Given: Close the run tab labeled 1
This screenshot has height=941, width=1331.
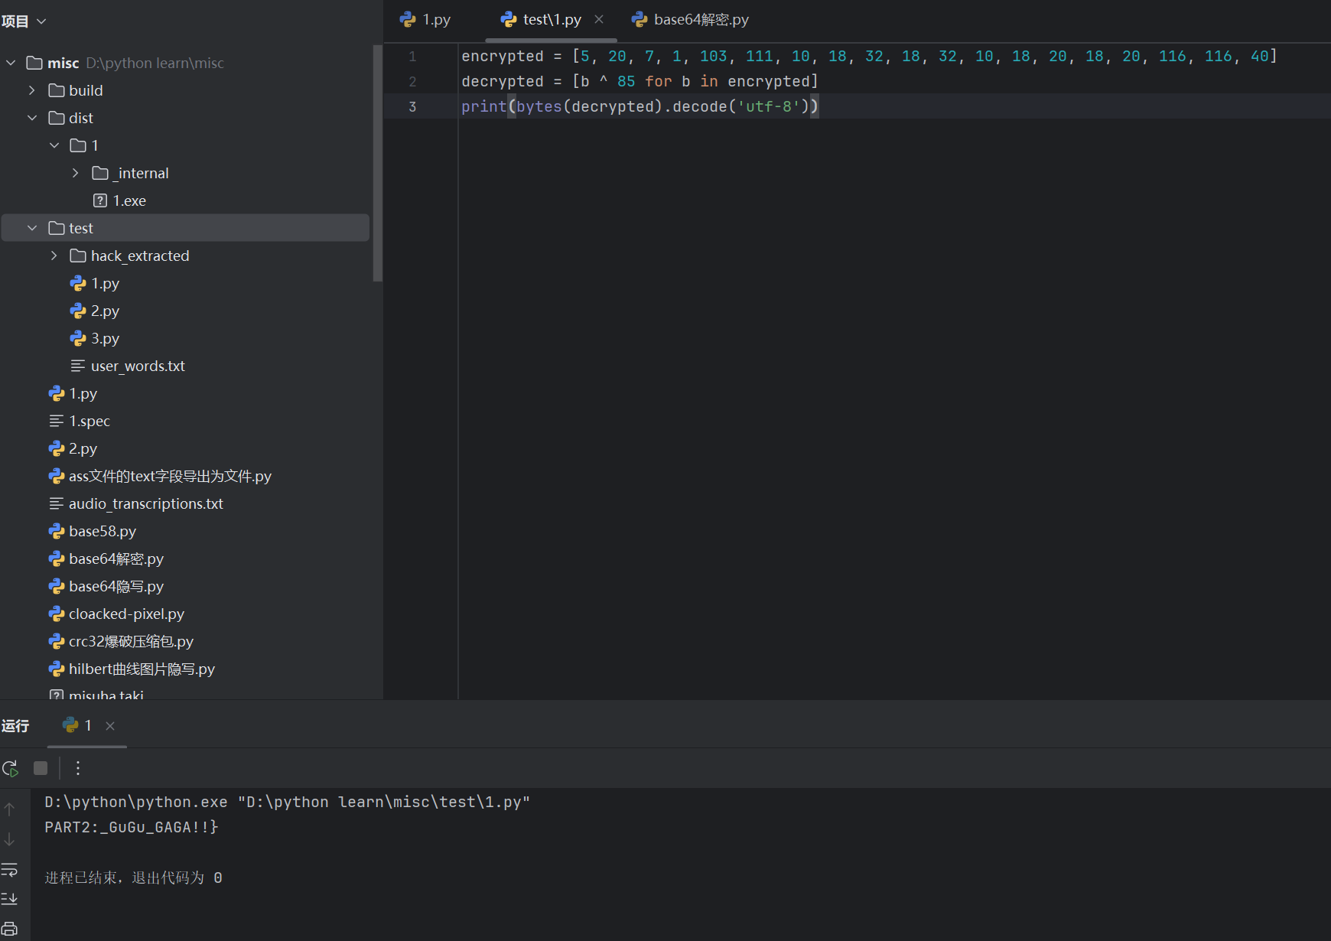Looking at the screenshot, I should [110, 726].
